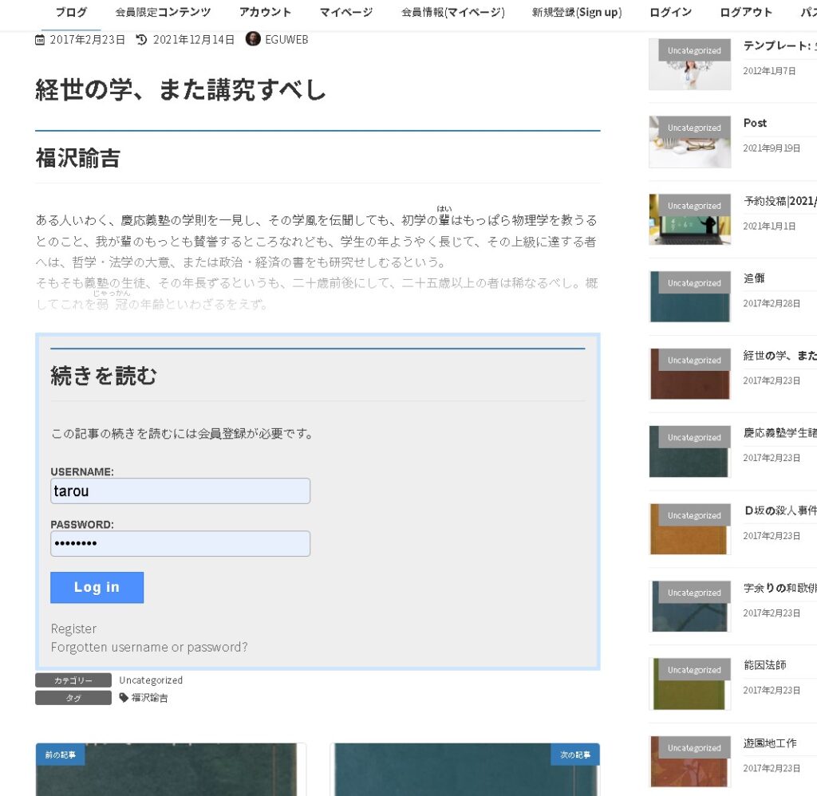Click the Register link
Screen dimensions: 817x796
tap(73, 629)
